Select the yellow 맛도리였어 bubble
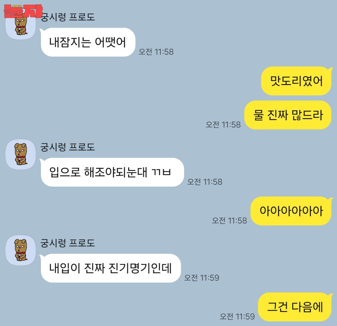 pos(297,81)
